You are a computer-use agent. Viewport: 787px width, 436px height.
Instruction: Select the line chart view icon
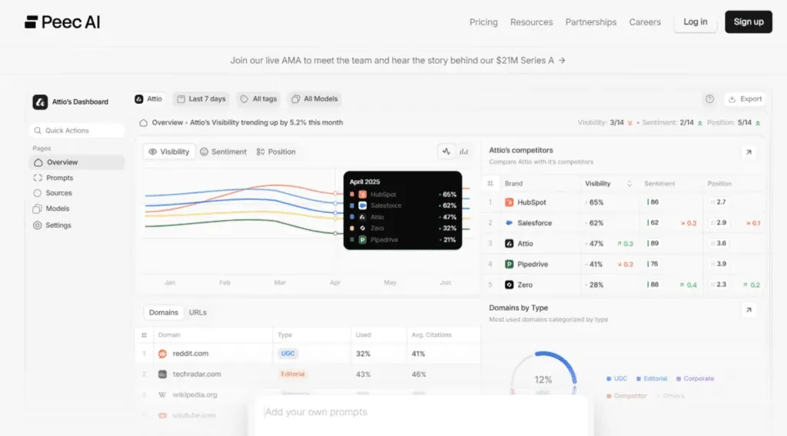click(447, 151)
